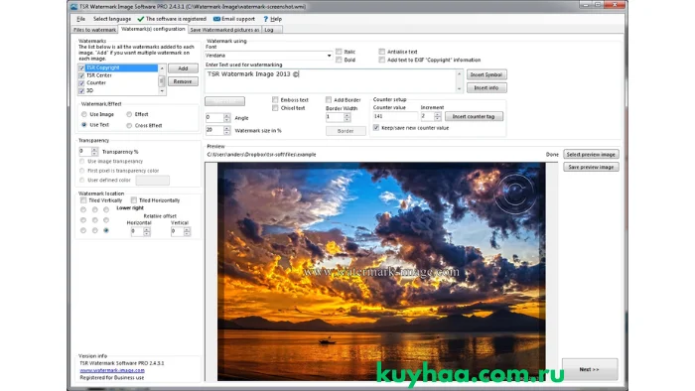Select the Use Image radio button
The width and height of the screenshot is (695, 391).
click(x=84, y=114)
